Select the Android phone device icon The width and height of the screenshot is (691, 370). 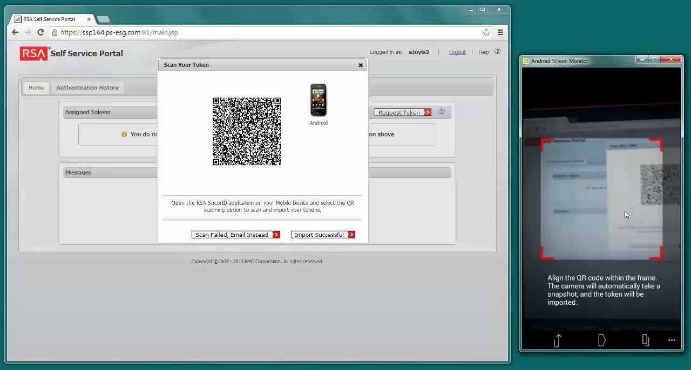click(x=319, y=100)
